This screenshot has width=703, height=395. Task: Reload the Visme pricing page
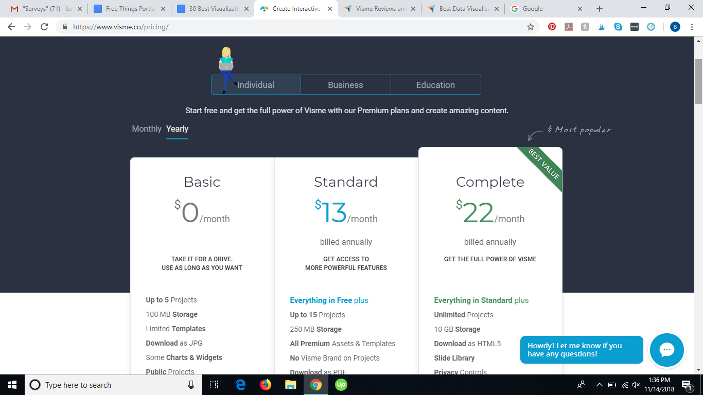tap(44, 27)
